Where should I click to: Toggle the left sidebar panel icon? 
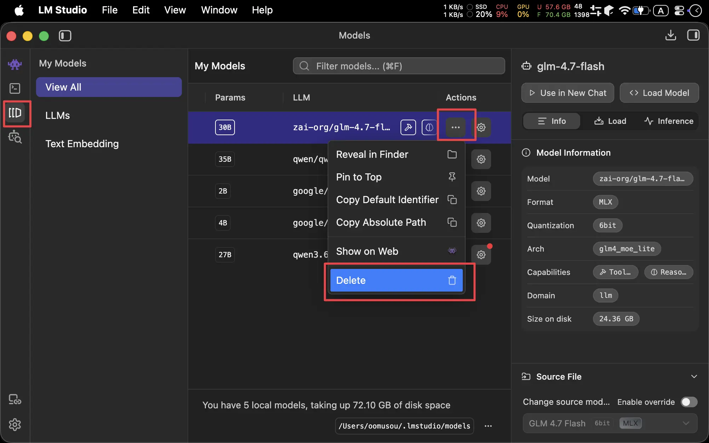tap(65, 36)
